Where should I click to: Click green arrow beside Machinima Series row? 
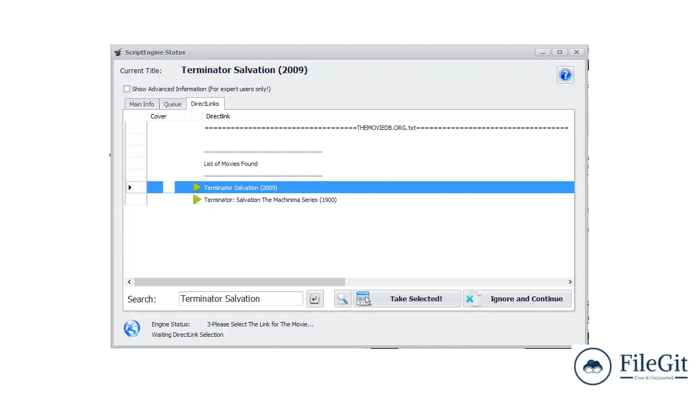(x=197, y=200)
